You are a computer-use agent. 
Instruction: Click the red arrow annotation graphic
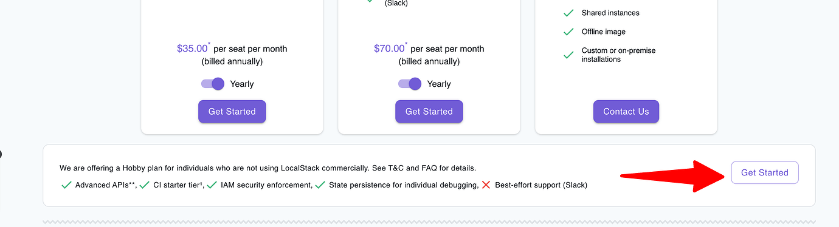673,176
